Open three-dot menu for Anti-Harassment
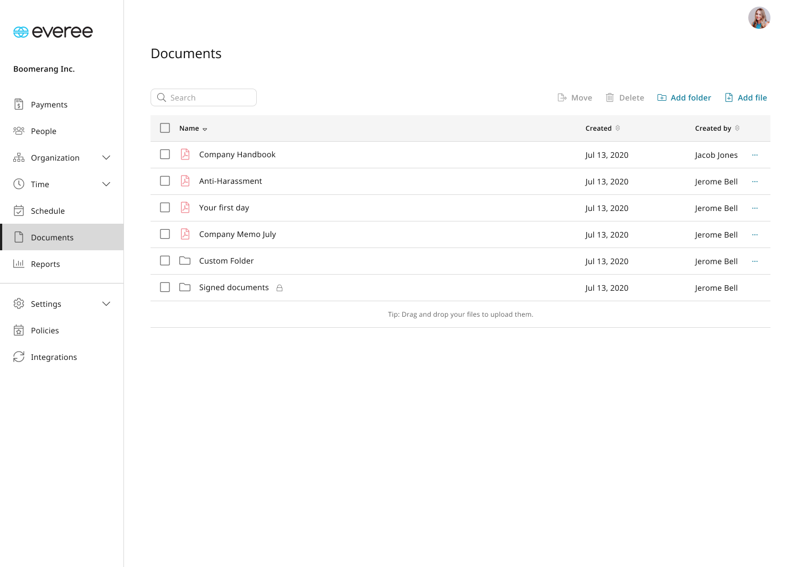Image resolution: width=797 pixels, height=567 pixels. click(x=755, y=182)
